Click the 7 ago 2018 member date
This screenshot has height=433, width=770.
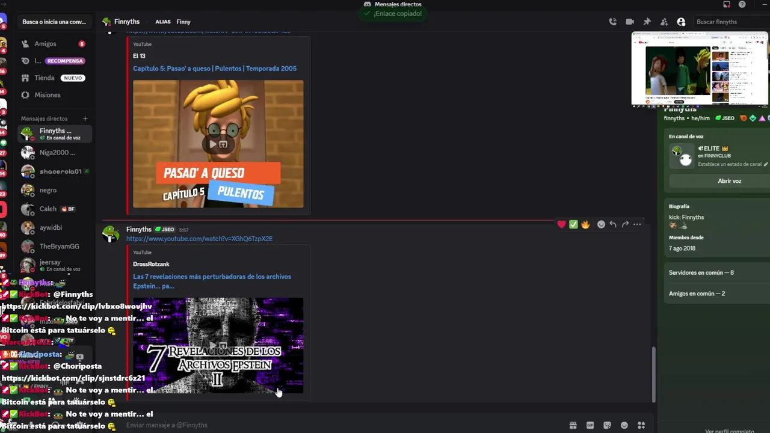[682, 248]
